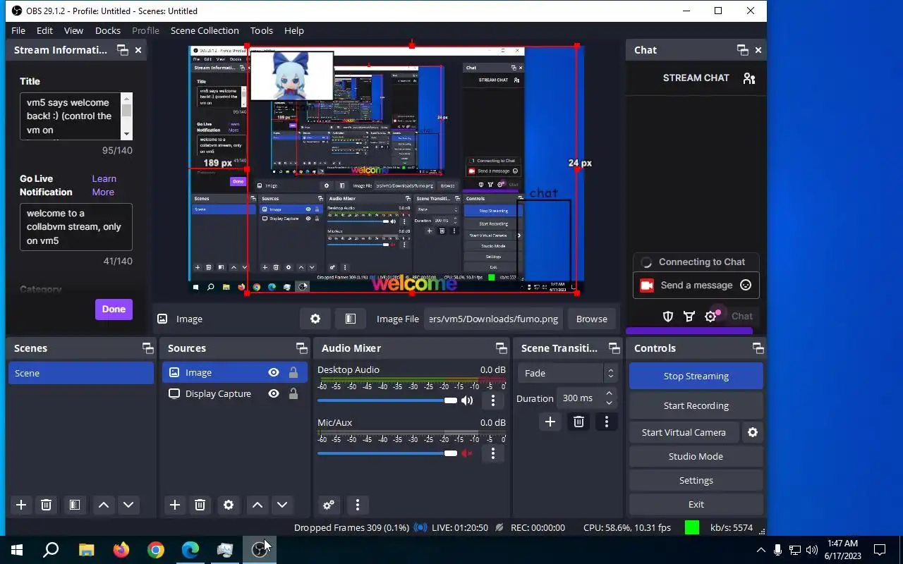This screenshot has height=564, width=903.
Task: Toggle visibility of Image source
Action: (x=274, y=372)
